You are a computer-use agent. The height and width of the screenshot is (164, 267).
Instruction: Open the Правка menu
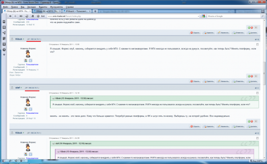click(14, 7)
